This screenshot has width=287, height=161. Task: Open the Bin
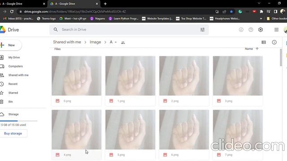10,102
